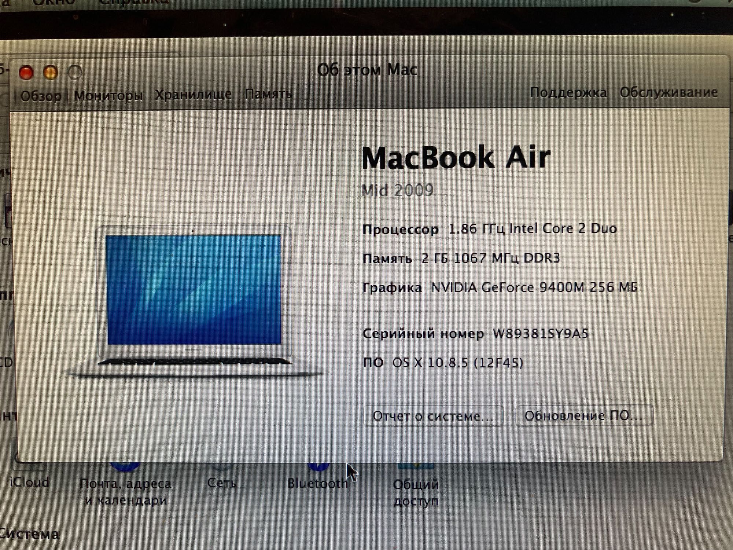733x550 pixels.
Task: Click the Mid 2009 model text
Action: (397, 190)
